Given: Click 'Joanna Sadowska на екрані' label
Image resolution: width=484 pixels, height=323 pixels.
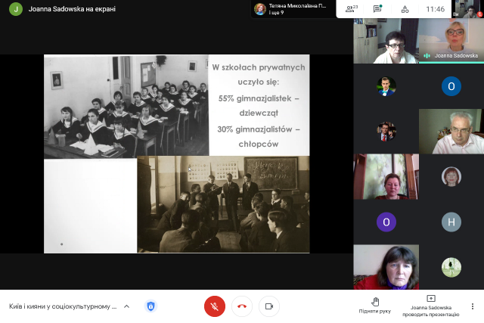Looking at the screenshot, I should [73, 9].
